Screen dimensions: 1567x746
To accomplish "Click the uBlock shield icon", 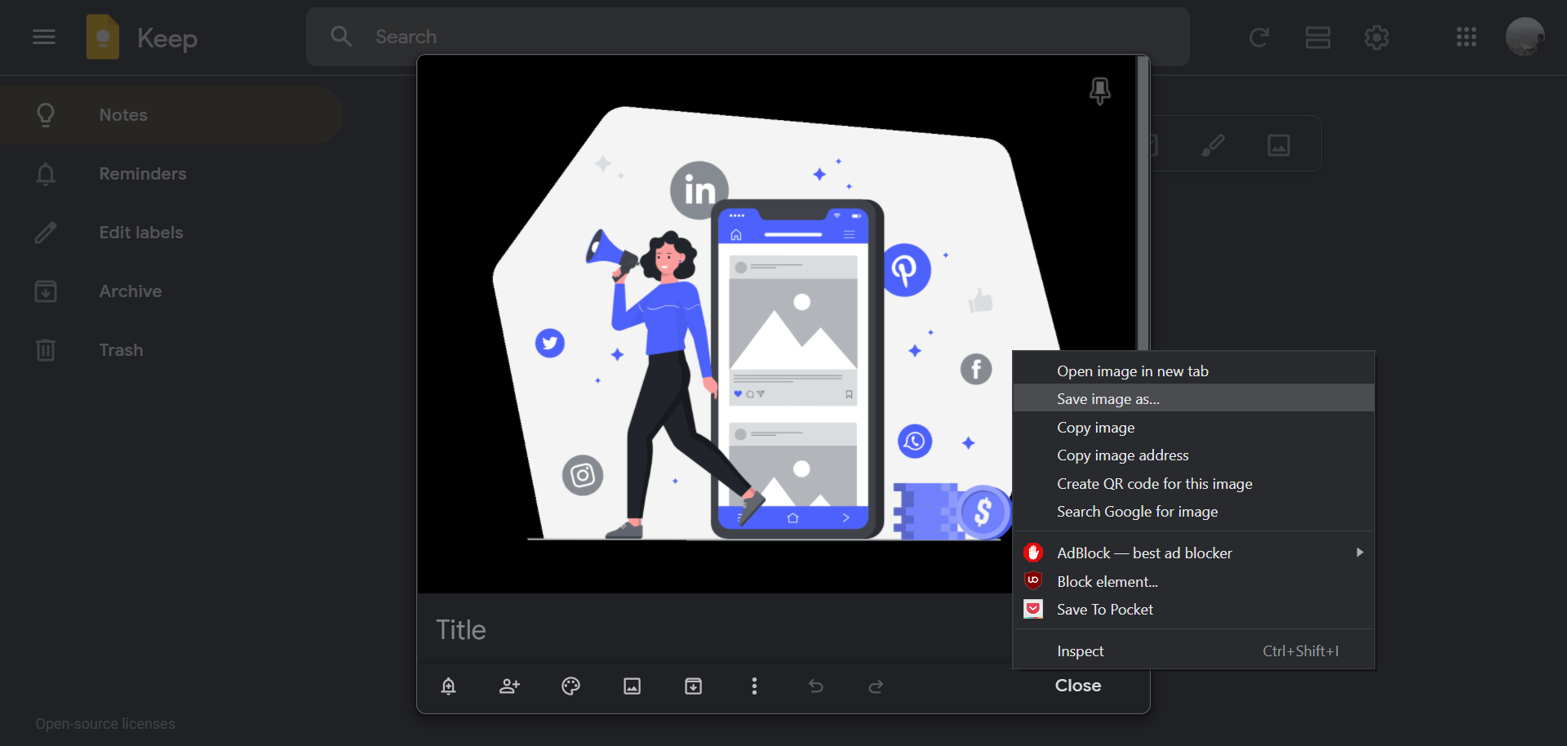I will click(x=1033, y=580).
